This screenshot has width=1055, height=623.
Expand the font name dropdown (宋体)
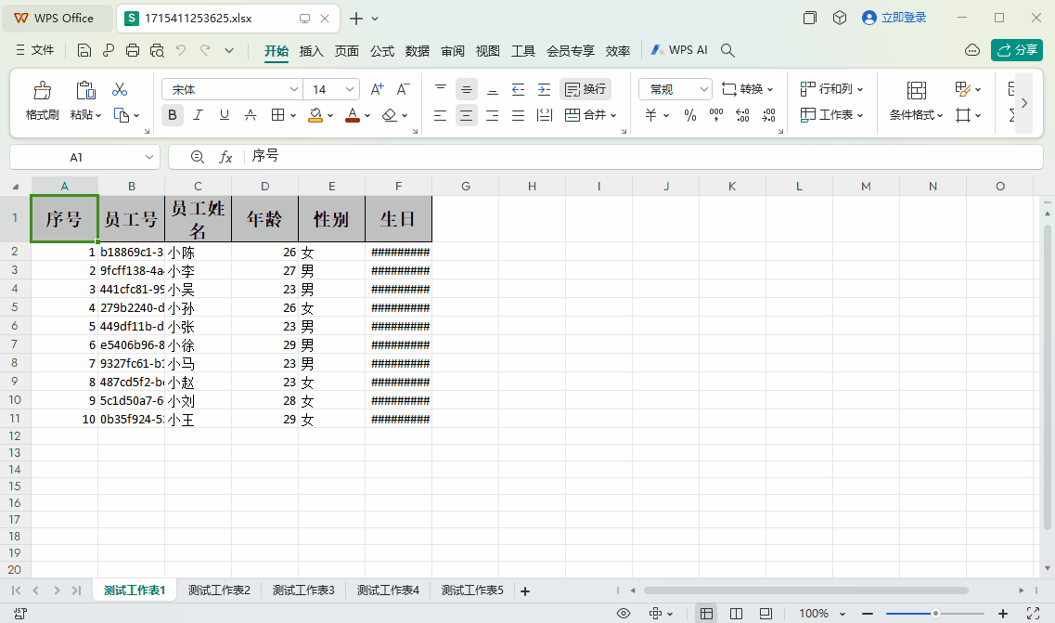pyautogui.click(x=294, y=90)
